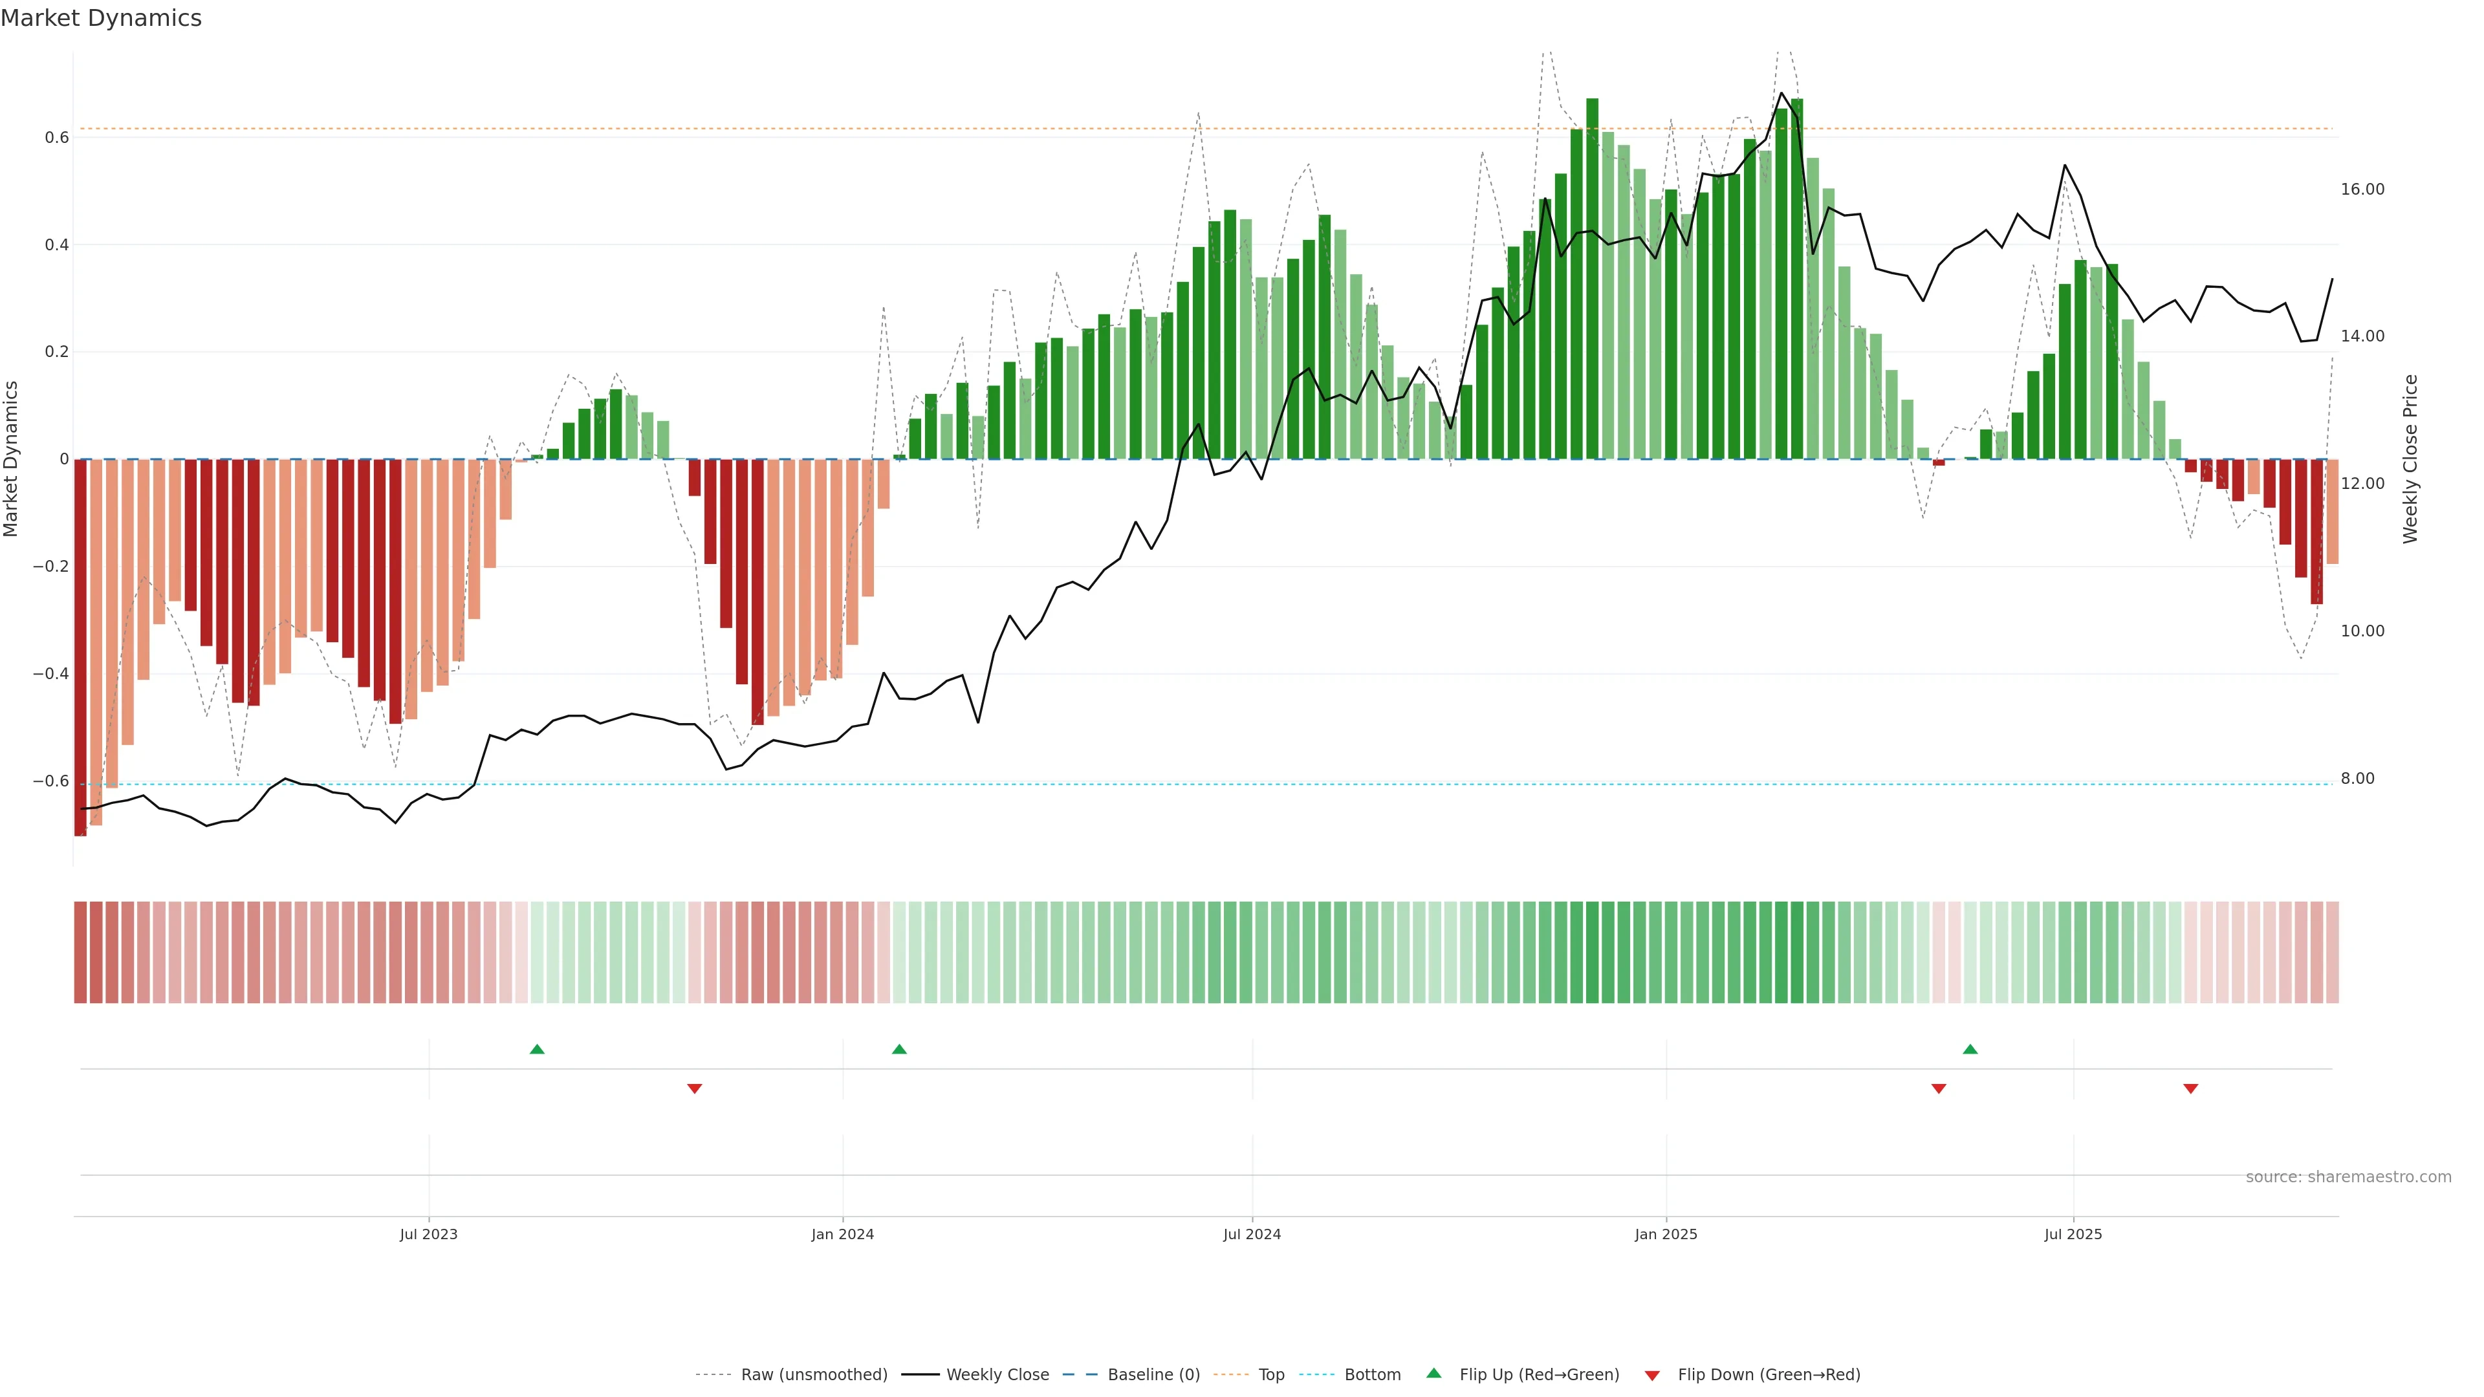Click the 16.00 price axis tick label
This screenshot has height=1397, width=2484.
pos(2362,189)
